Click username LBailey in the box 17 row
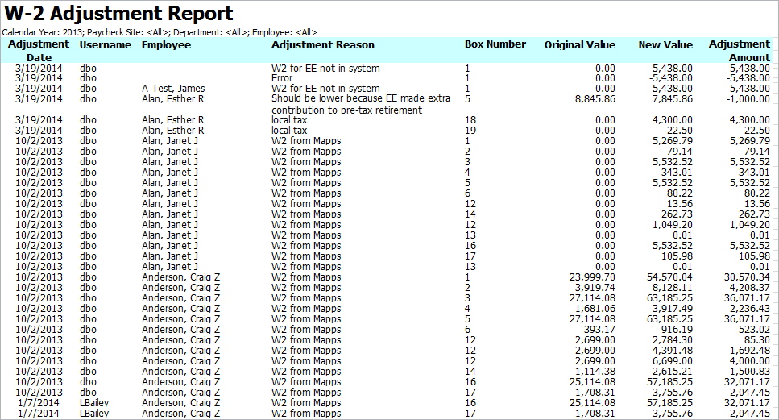 pos(94,413)
